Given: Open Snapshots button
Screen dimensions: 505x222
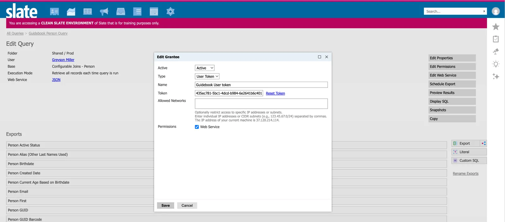Looking at the screenshot, I should (452, 110).
